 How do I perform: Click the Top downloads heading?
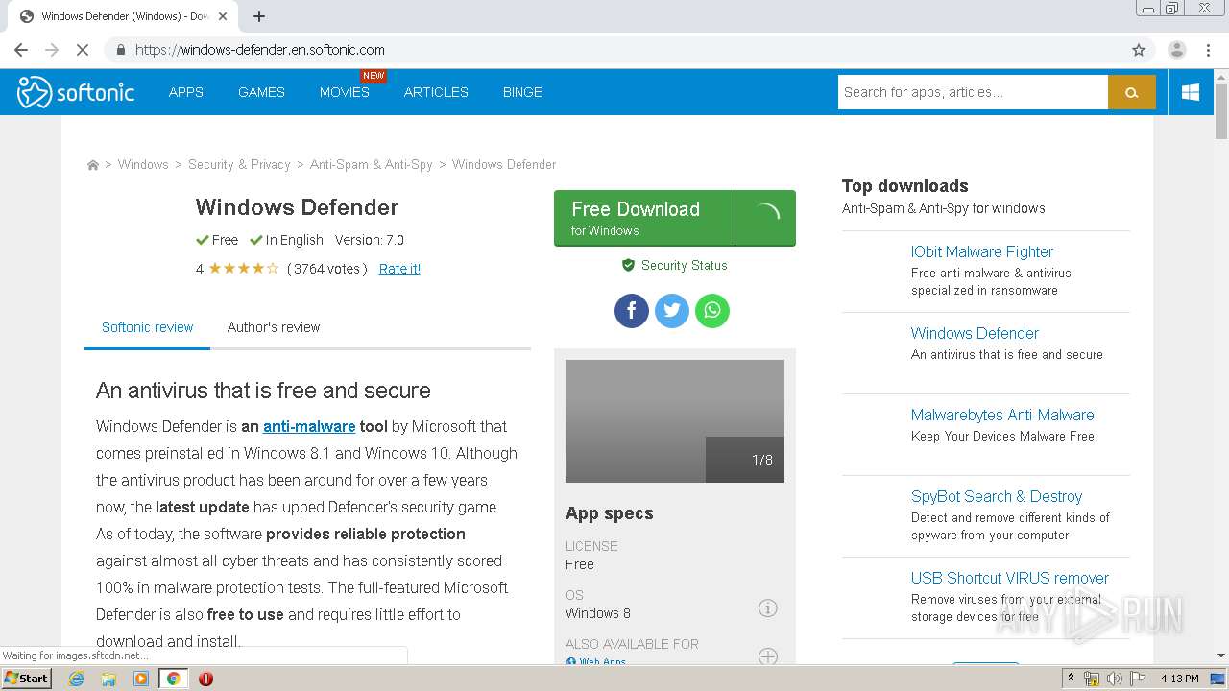click(905, 186)
